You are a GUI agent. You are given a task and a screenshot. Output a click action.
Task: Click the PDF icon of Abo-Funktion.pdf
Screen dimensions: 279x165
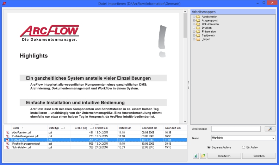click(x=8, y=133)
